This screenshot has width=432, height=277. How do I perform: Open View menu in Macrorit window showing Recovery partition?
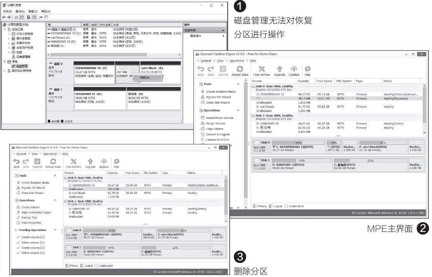pos(220,61)
